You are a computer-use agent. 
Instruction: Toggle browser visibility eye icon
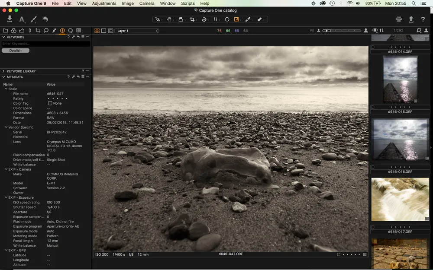click(375, 31)
